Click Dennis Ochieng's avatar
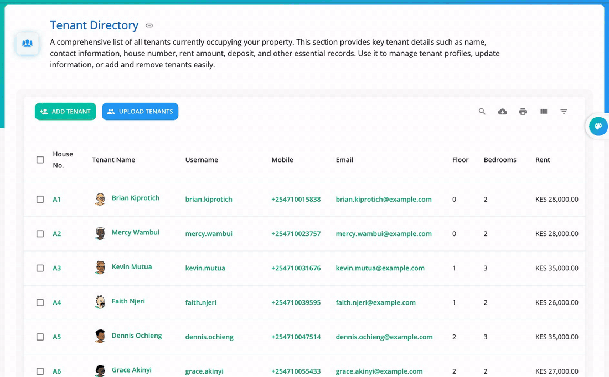Screen dimensions: 609x377 tap(100, 336)
